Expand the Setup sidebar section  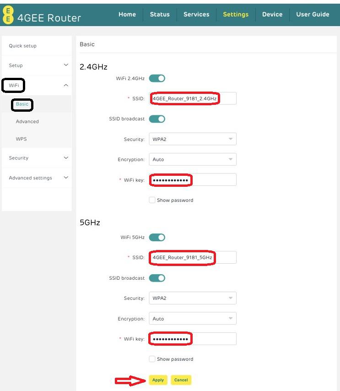37,65
